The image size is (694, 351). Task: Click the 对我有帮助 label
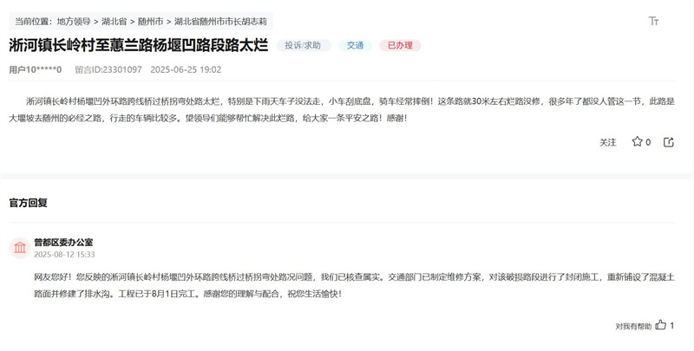[x=632, y=327]
